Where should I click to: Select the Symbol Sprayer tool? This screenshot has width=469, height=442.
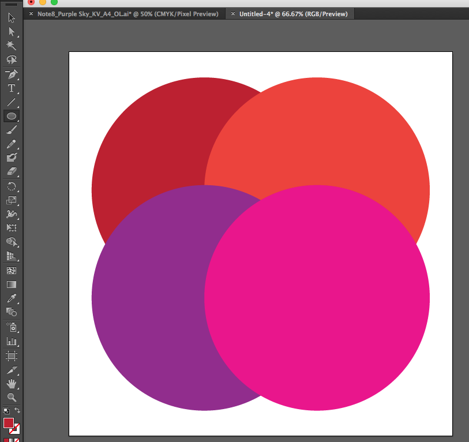pyautogui.click(x=12, y=327)
